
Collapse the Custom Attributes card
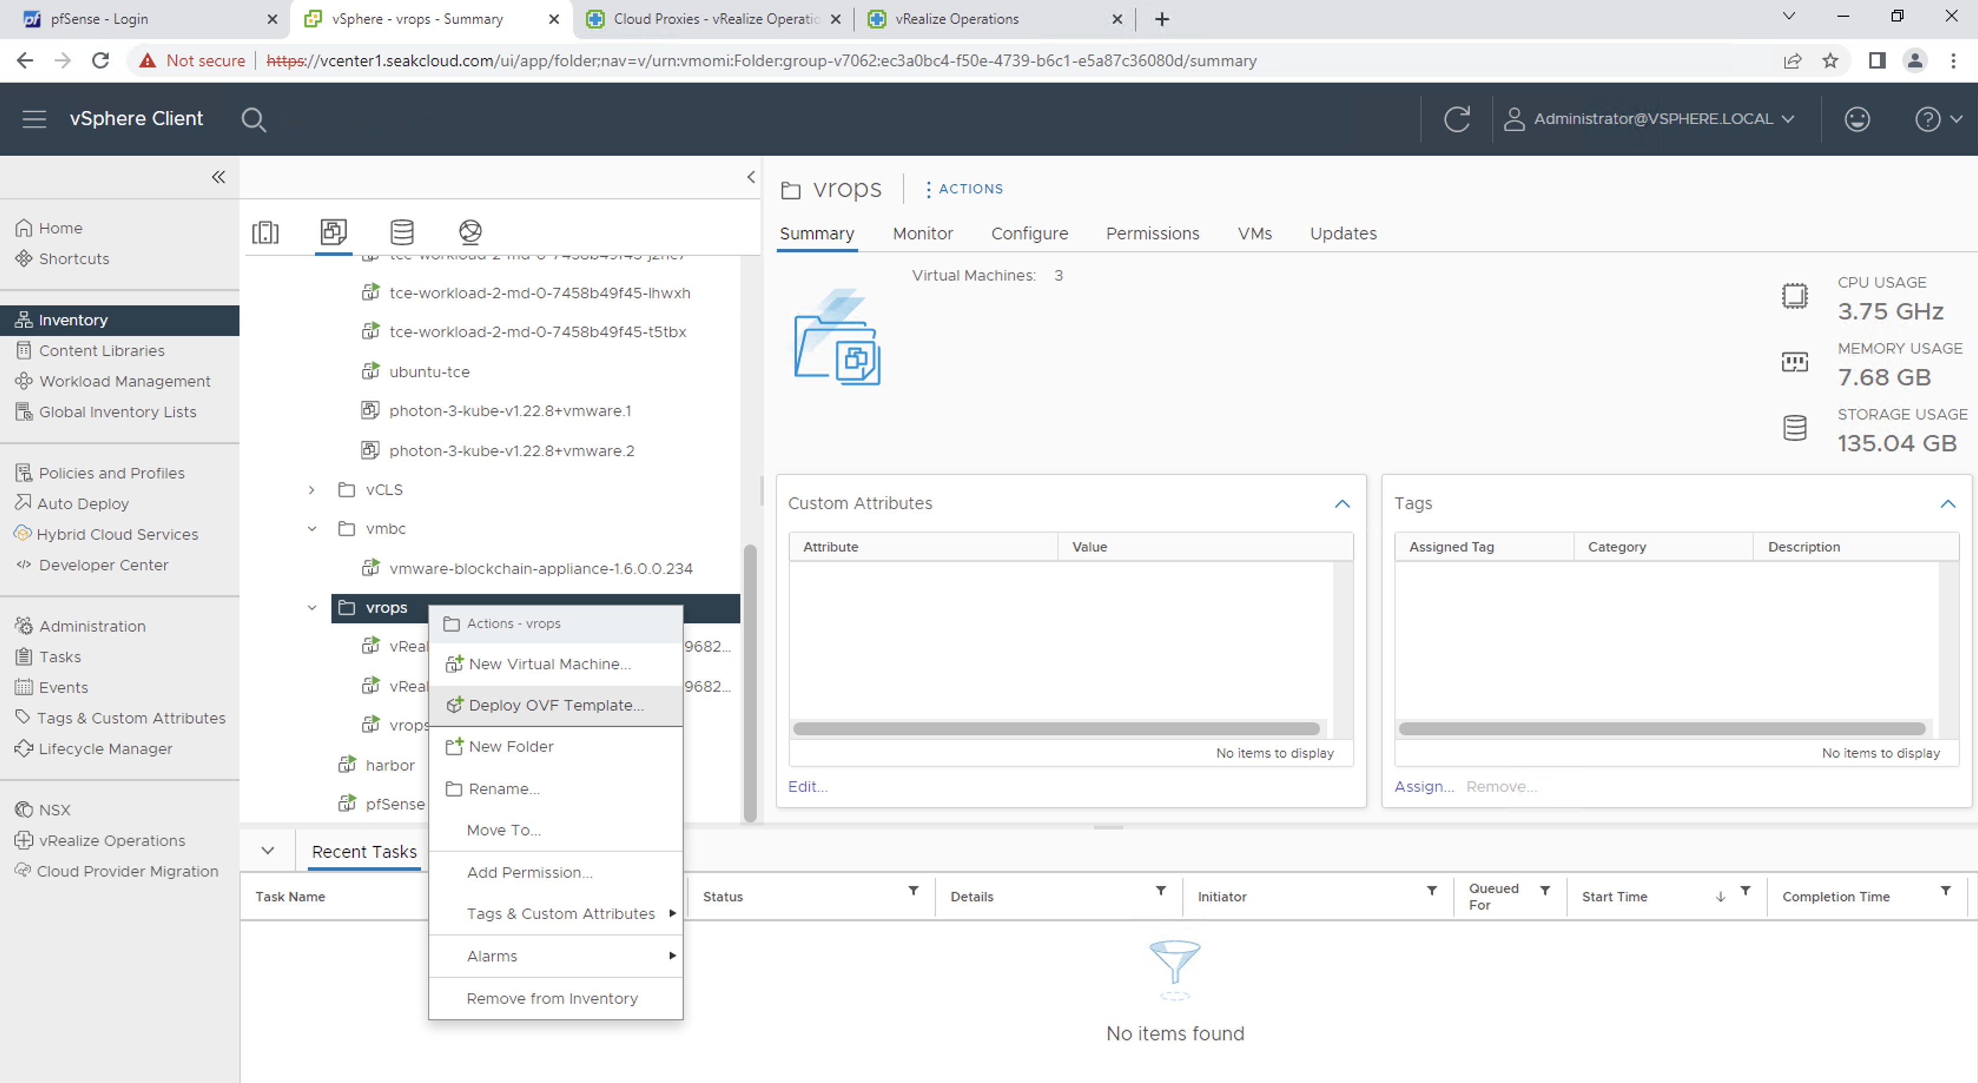pyautogui.click(x=1341, y=504)
